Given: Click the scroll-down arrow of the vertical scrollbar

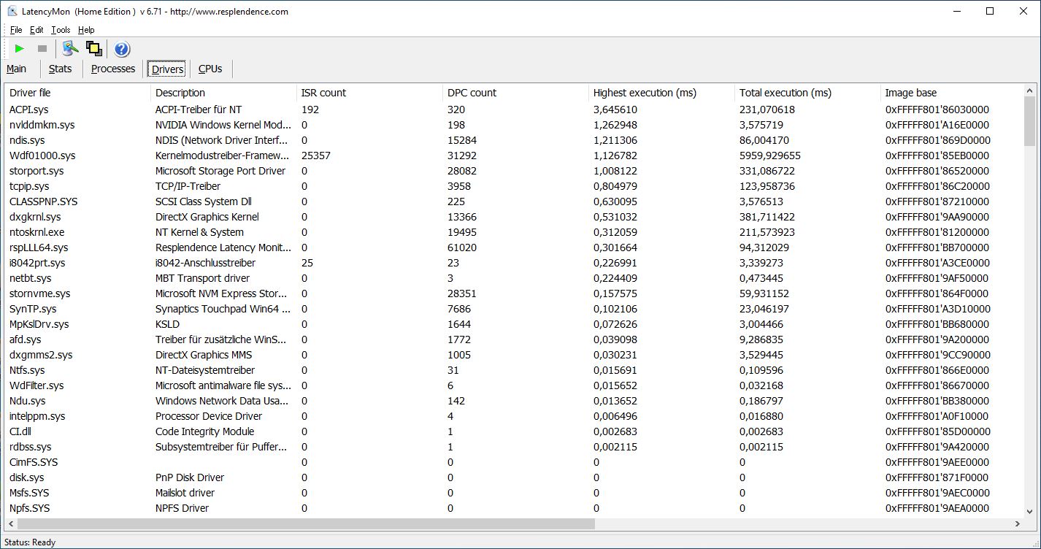Looking at the screenshot, I should pos(1029,511).
